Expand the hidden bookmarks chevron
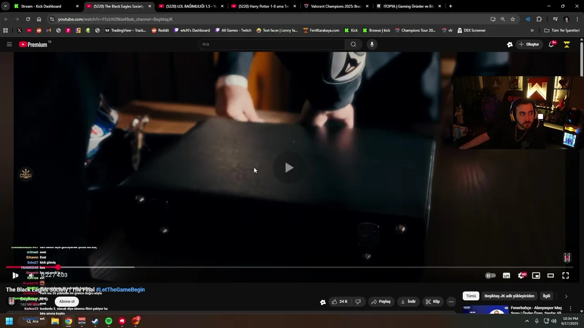 [x=532, y=31]
